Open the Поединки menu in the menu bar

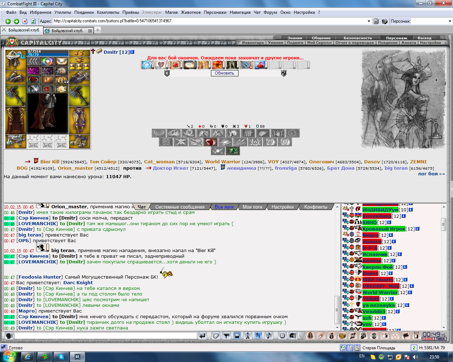coord(84,12)
